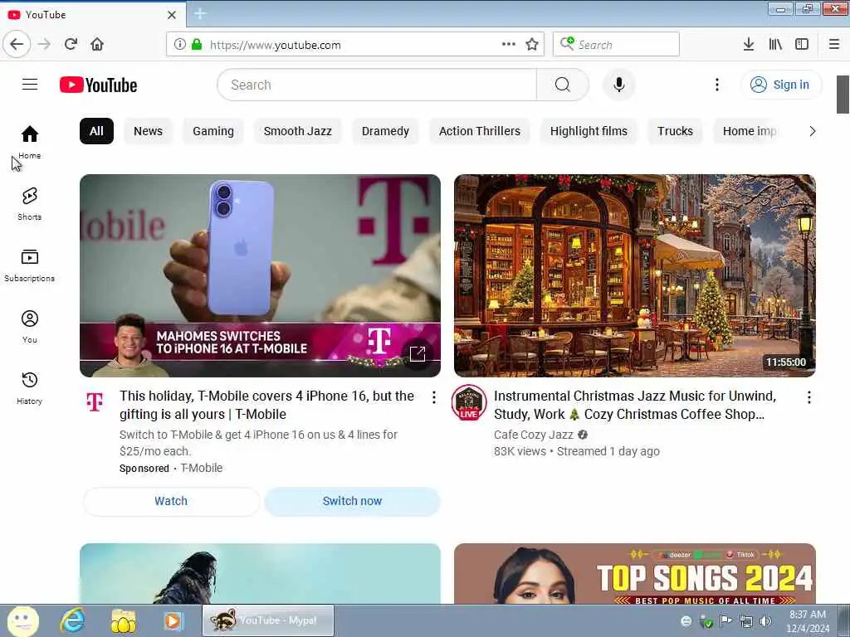Close the YouTube browser tab

tap(172, 15)
